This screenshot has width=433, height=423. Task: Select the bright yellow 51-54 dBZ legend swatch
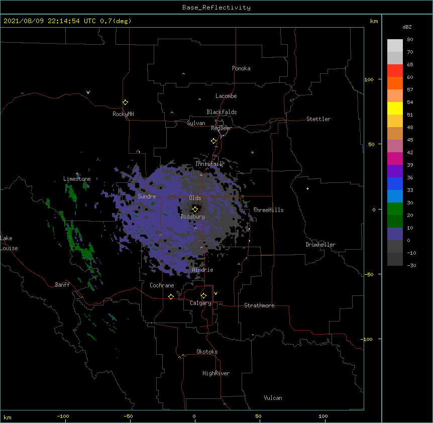coord(395,108)
